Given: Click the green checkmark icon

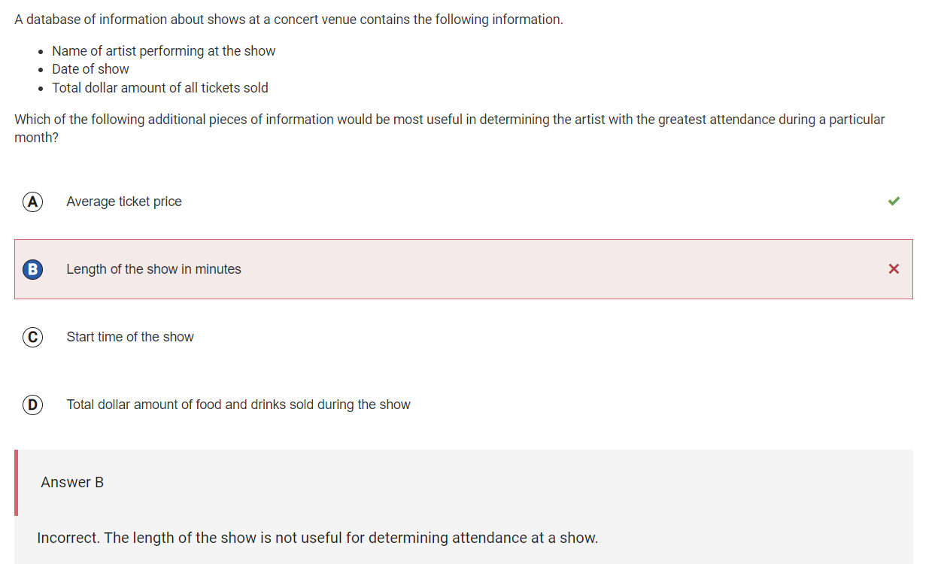Looking at the screenshot, I should (894, 201).
